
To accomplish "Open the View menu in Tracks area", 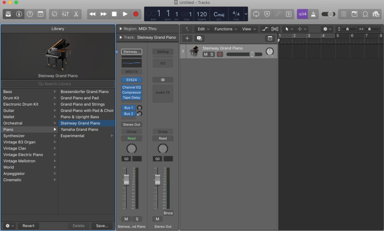I will 249,29.
